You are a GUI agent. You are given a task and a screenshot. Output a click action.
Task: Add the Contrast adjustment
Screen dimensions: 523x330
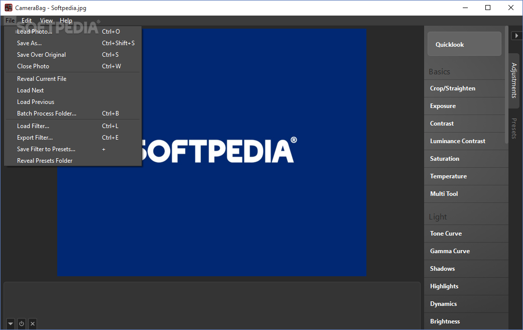click(x=466, y=124)
